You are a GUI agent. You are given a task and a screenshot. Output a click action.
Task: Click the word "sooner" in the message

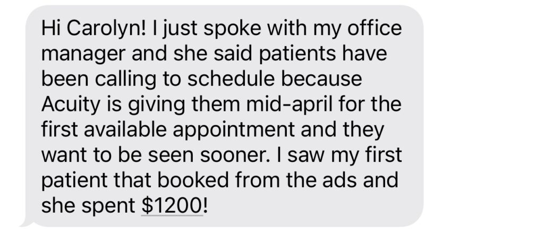pos(244,155)
